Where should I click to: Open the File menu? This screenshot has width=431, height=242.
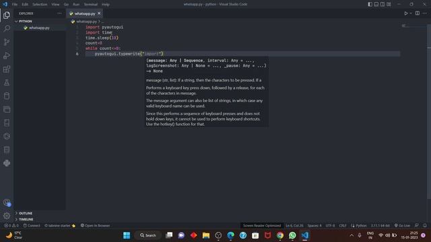(x=15, y=5)
